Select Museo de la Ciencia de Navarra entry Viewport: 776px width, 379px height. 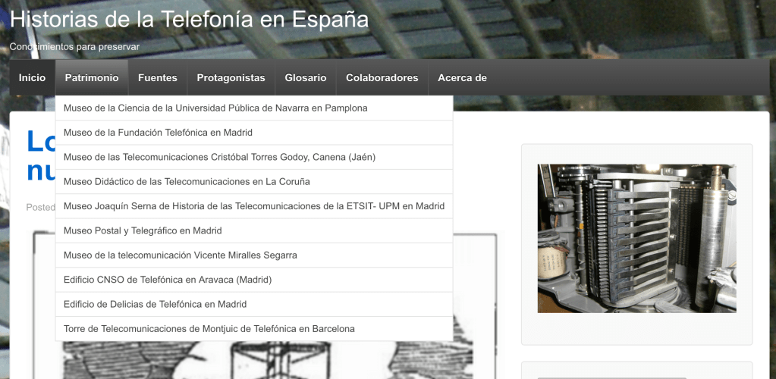(215, 108)
